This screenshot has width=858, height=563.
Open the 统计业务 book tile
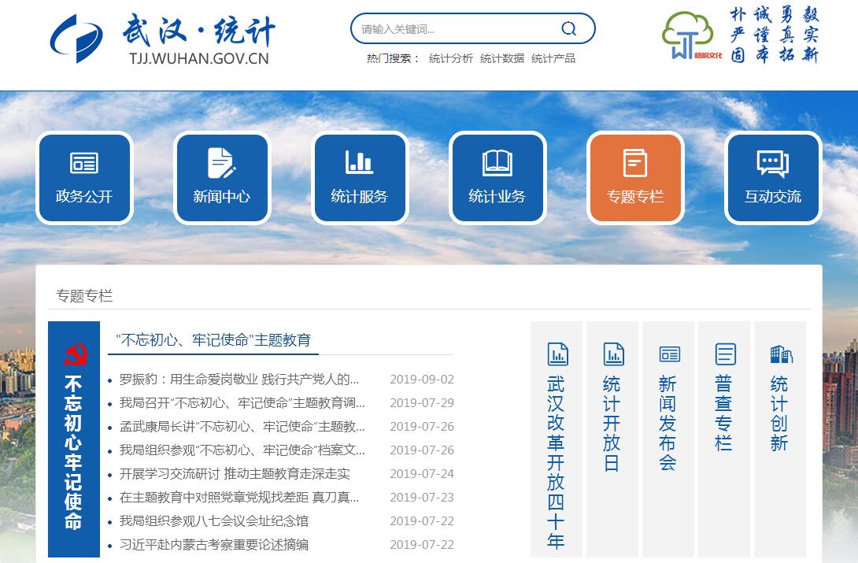497,178
